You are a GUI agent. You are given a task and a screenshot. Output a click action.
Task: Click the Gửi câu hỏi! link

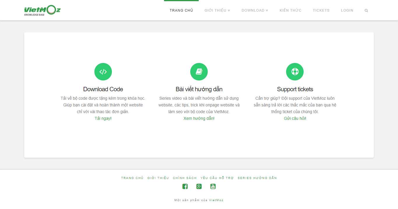[295, 118]
